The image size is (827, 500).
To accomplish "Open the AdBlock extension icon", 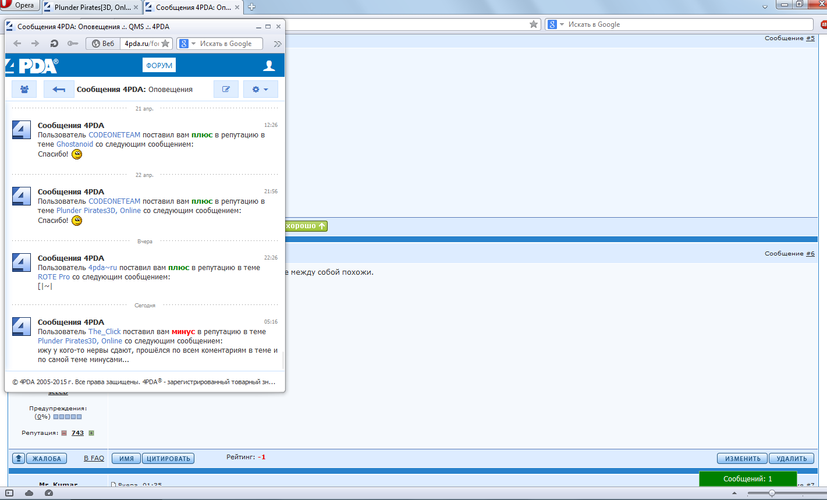I will (824, 24).
